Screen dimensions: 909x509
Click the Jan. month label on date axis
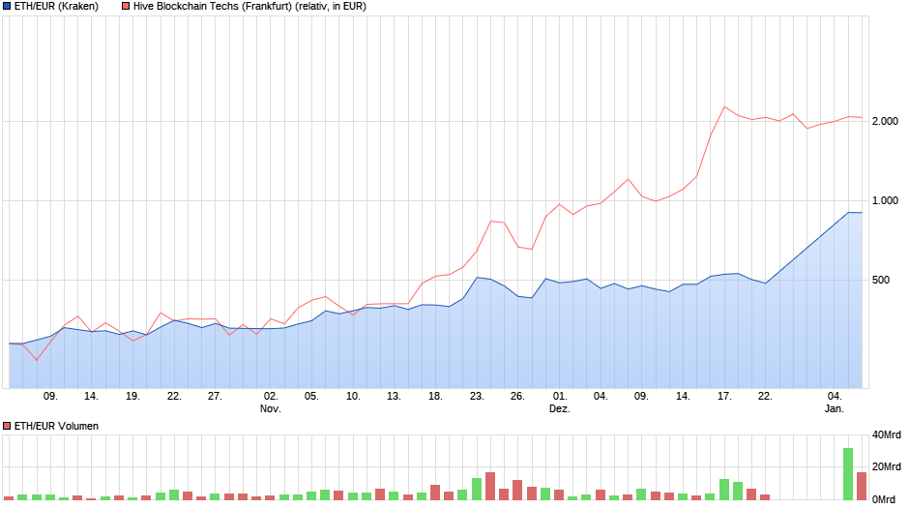(x=835, y=408)
